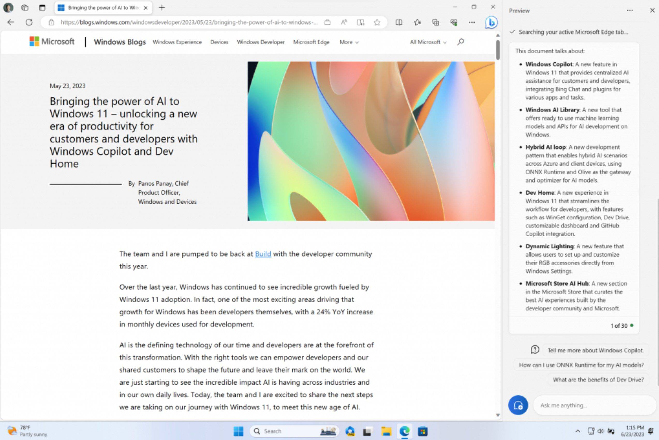Image resolution: width=659 pixels, height=440 pixels.
Task: Add page to Collections
Action: tap(436, 23)
